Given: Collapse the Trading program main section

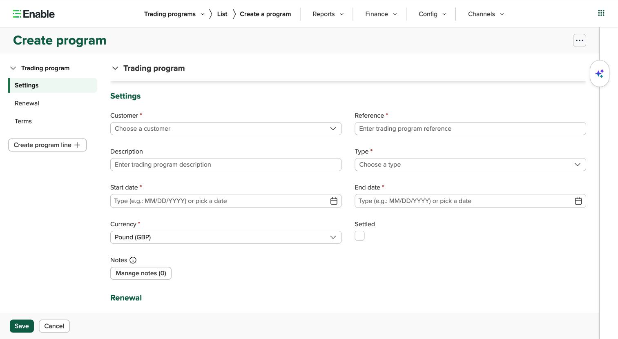Looking at the screenshot, I should click(x=115, y=68).
